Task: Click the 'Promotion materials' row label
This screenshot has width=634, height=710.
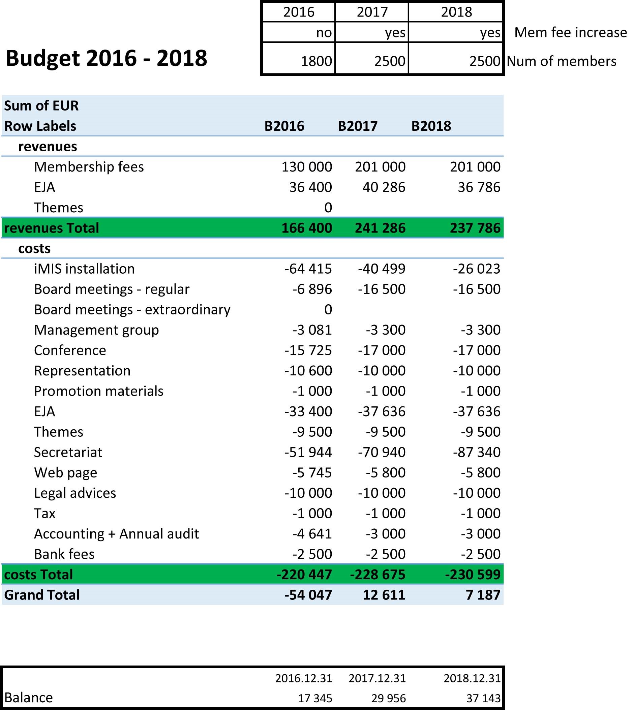Action: pos(98,391)
